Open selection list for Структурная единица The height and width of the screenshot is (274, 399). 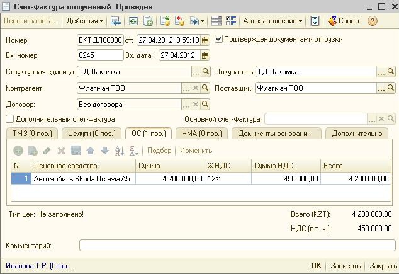coord(196,72)
